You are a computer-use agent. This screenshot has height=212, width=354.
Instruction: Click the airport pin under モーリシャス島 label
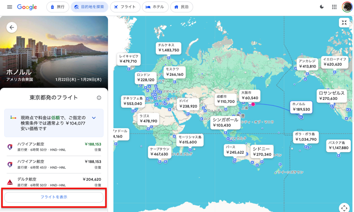pyautogui.click(x=190, y=149)
